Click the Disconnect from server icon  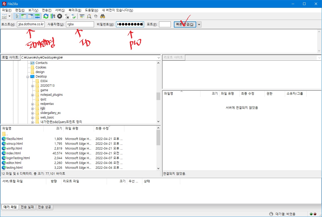tap(67, 16)
